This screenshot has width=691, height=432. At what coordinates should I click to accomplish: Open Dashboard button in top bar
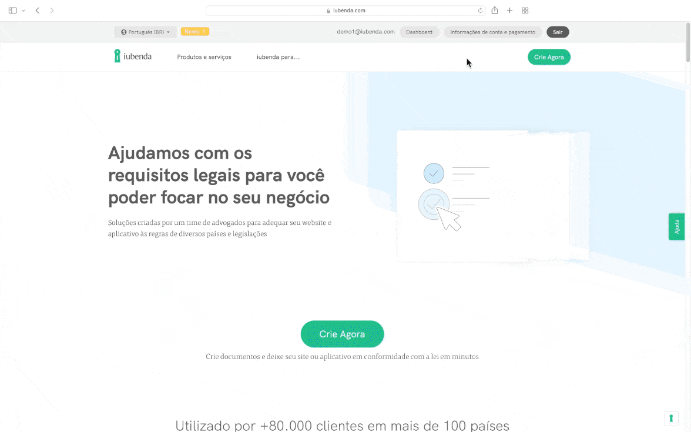coord(419,32)
